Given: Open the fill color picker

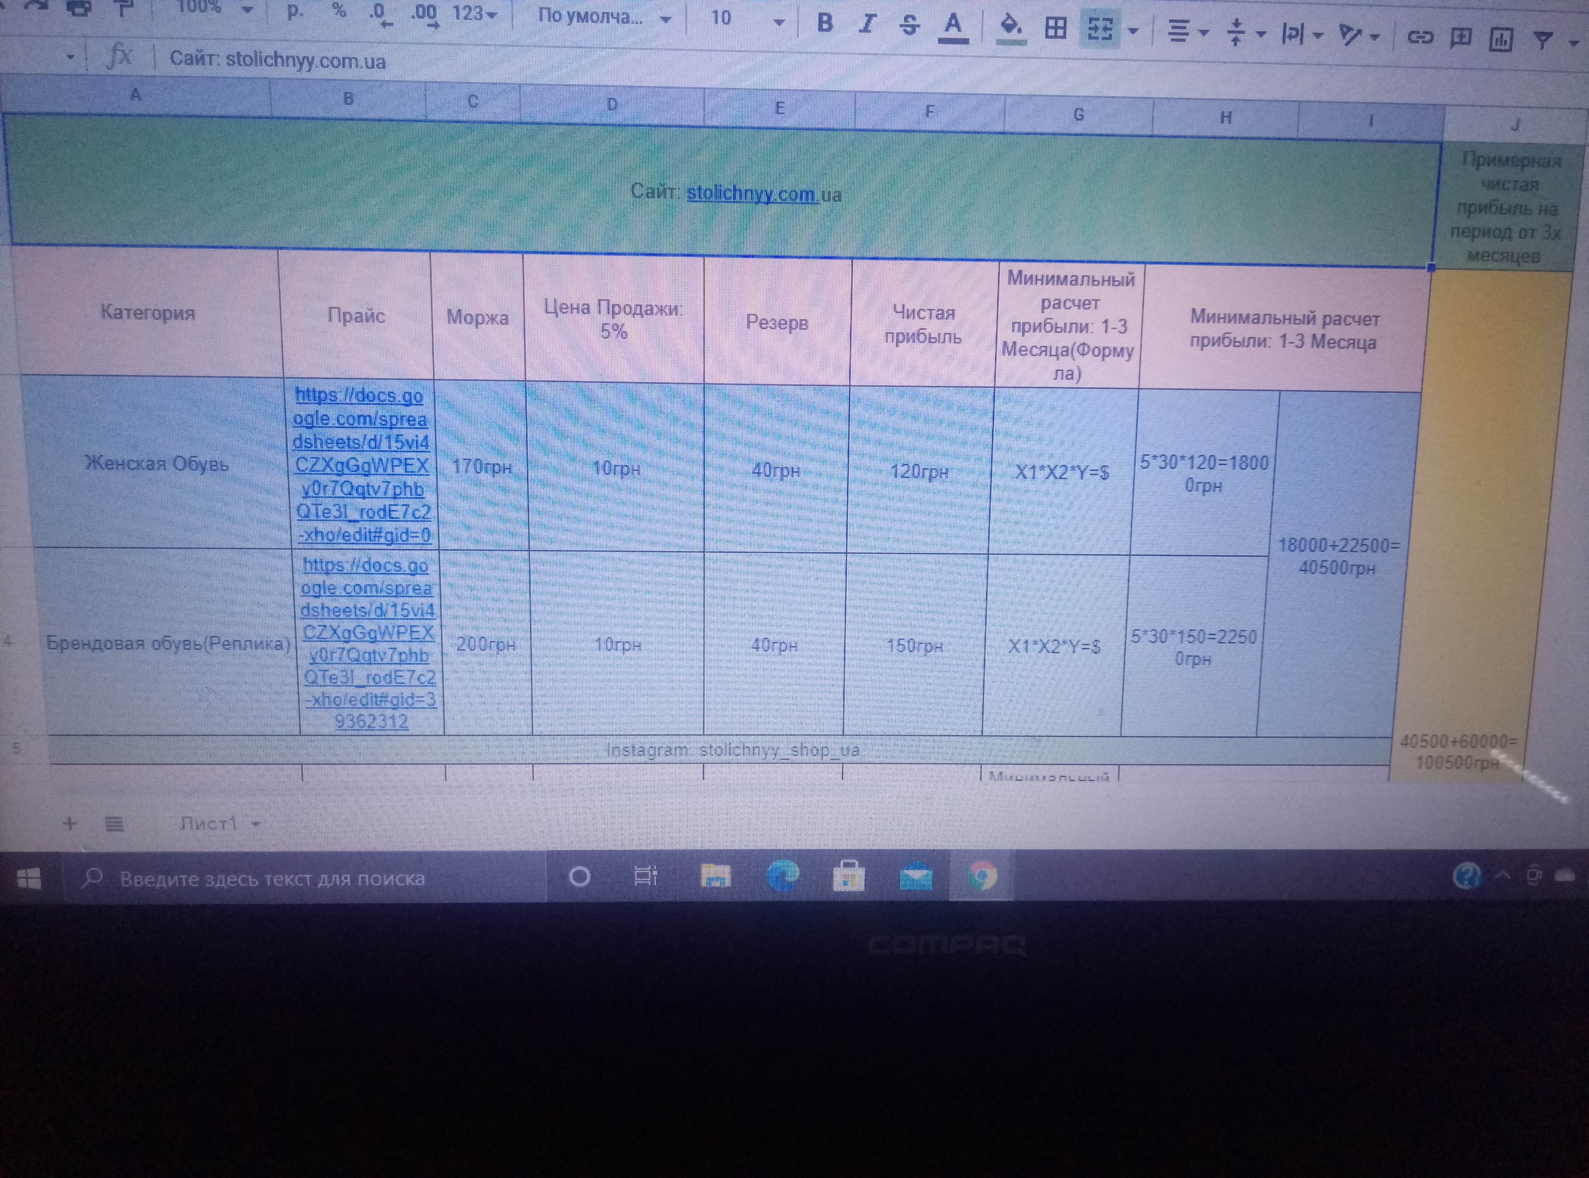Looking at the screenshot, I should (1011, 29).
